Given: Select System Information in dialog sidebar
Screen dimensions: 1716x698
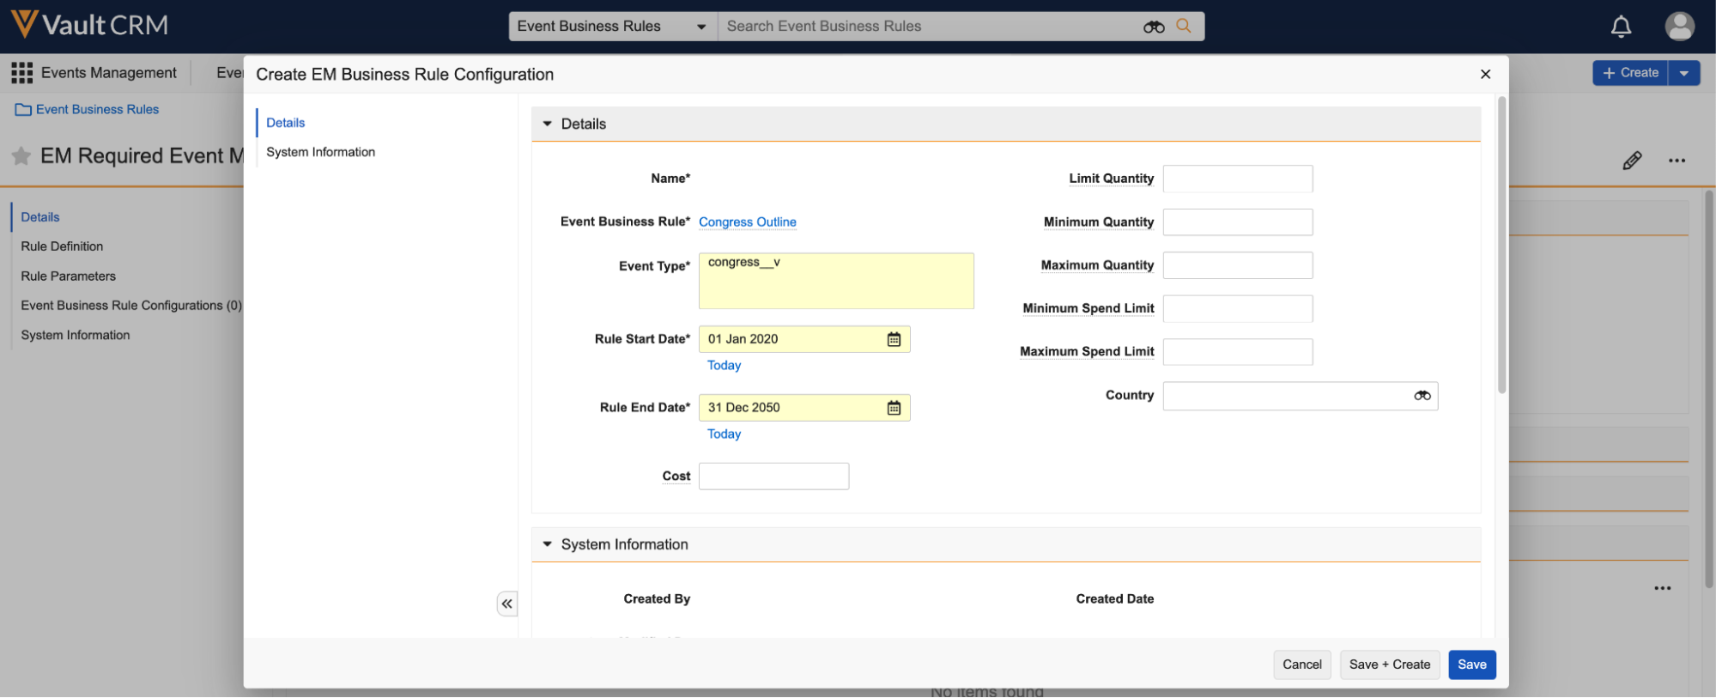Looking at the screenshot, I should pos(320,152).
